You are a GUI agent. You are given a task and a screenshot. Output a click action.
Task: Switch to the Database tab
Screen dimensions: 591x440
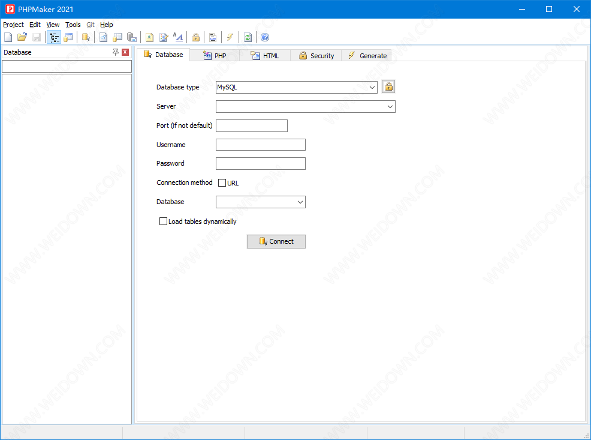click(163, 55)
